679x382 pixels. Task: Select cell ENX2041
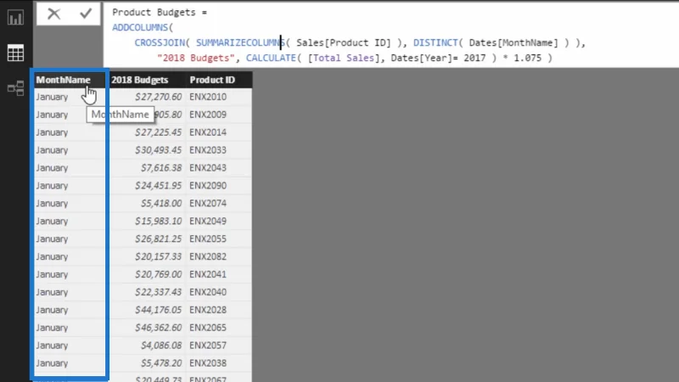[208, 274]
